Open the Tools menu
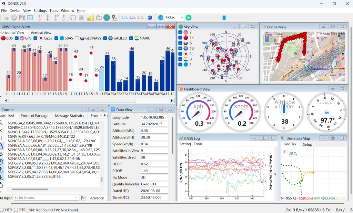Image resolution: width=353 pixels, height=213 pixels. pyautogui.click(x=53, y=11)
